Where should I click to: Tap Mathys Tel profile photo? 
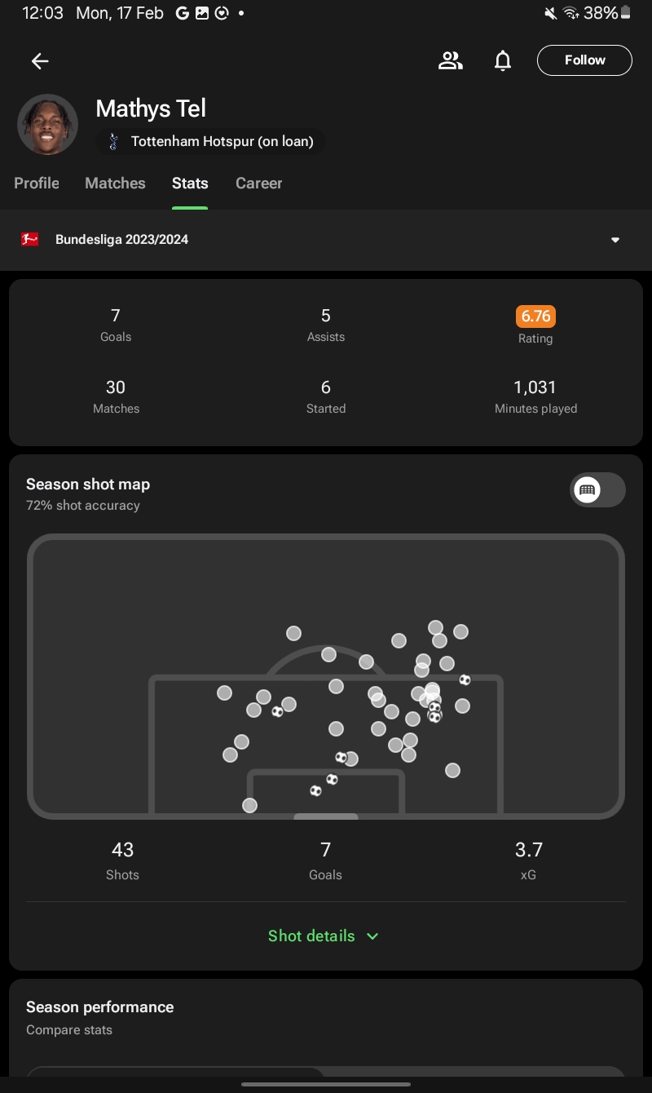[x=48, y=125]
